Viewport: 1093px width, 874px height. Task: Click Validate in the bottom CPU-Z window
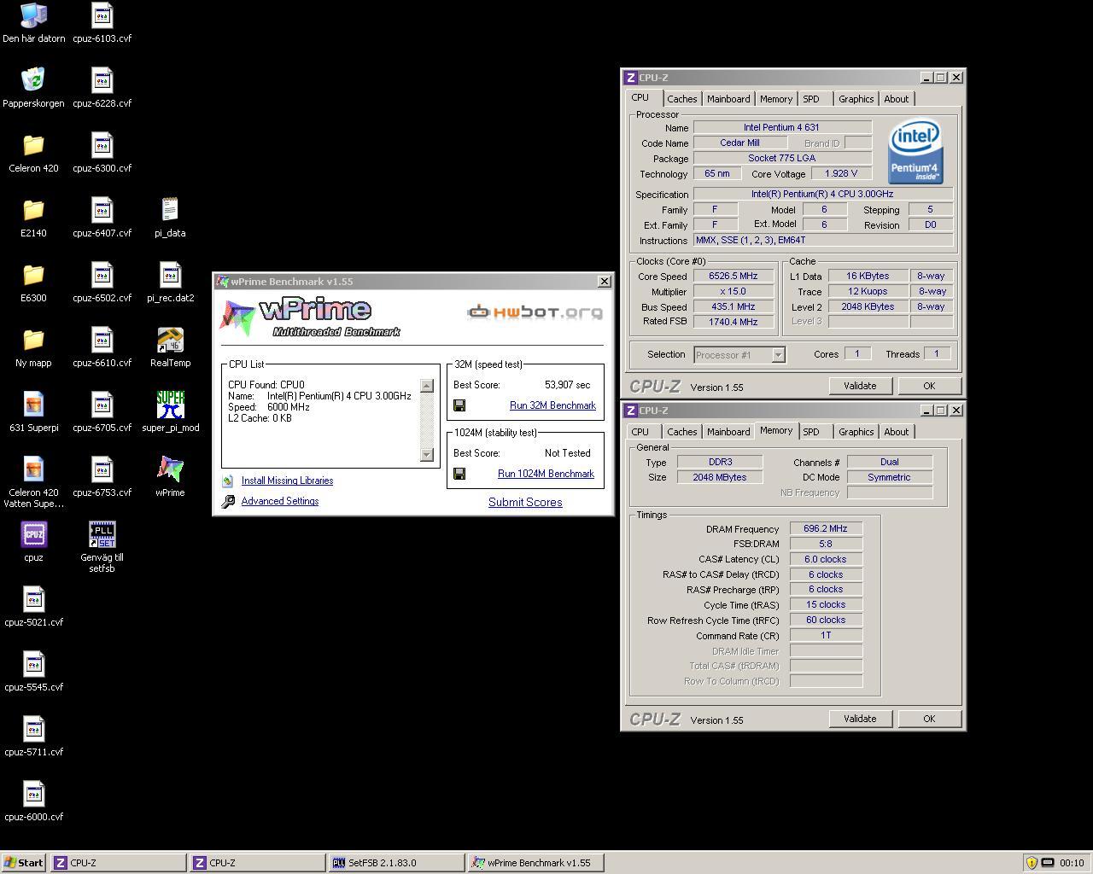point(860,719)
